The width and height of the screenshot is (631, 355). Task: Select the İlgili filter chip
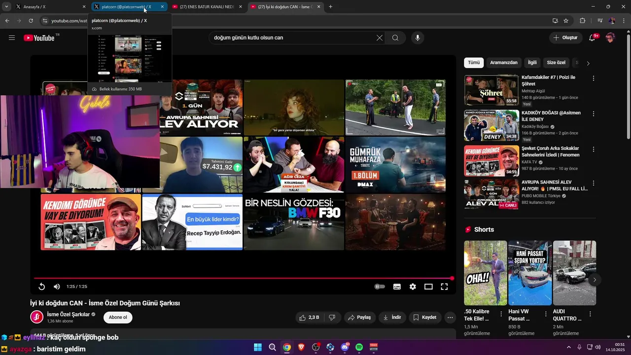[x=532, y=63]
